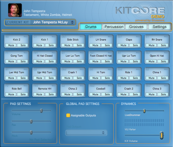Image resolution: width=173 pixels, height=147 pixels.
Task: Enable the Assignable Outputs checkbox
Action: (68, 115)
